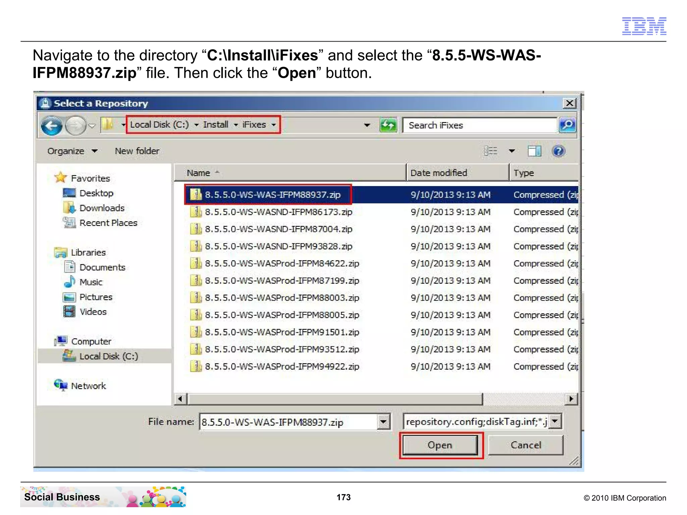Expand arrow after iFixes breadcrumb
687x515 pixels.
coord(274,125)
